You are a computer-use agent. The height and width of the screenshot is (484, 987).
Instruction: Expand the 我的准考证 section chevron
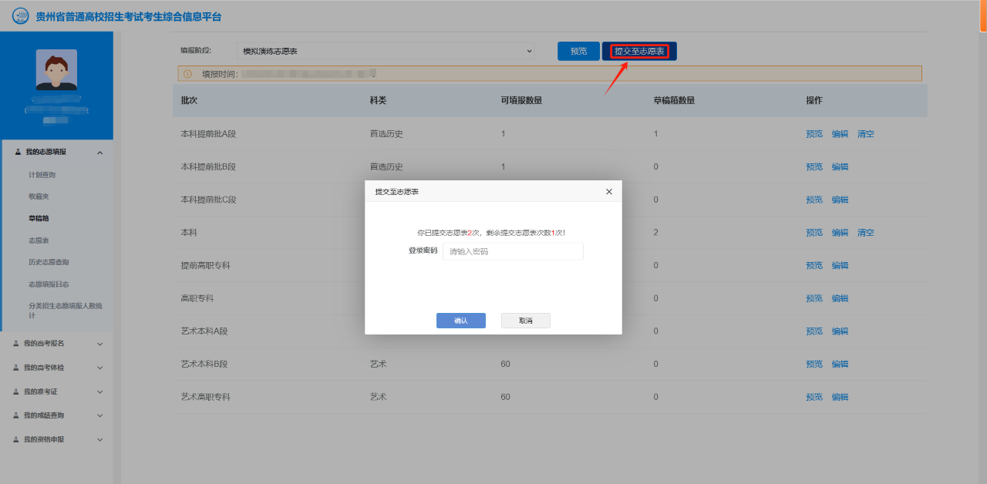[x=99, y=392]
